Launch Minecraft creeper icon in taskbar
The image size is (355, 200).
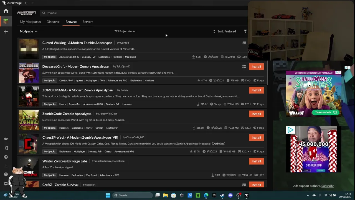coord(198,195)
